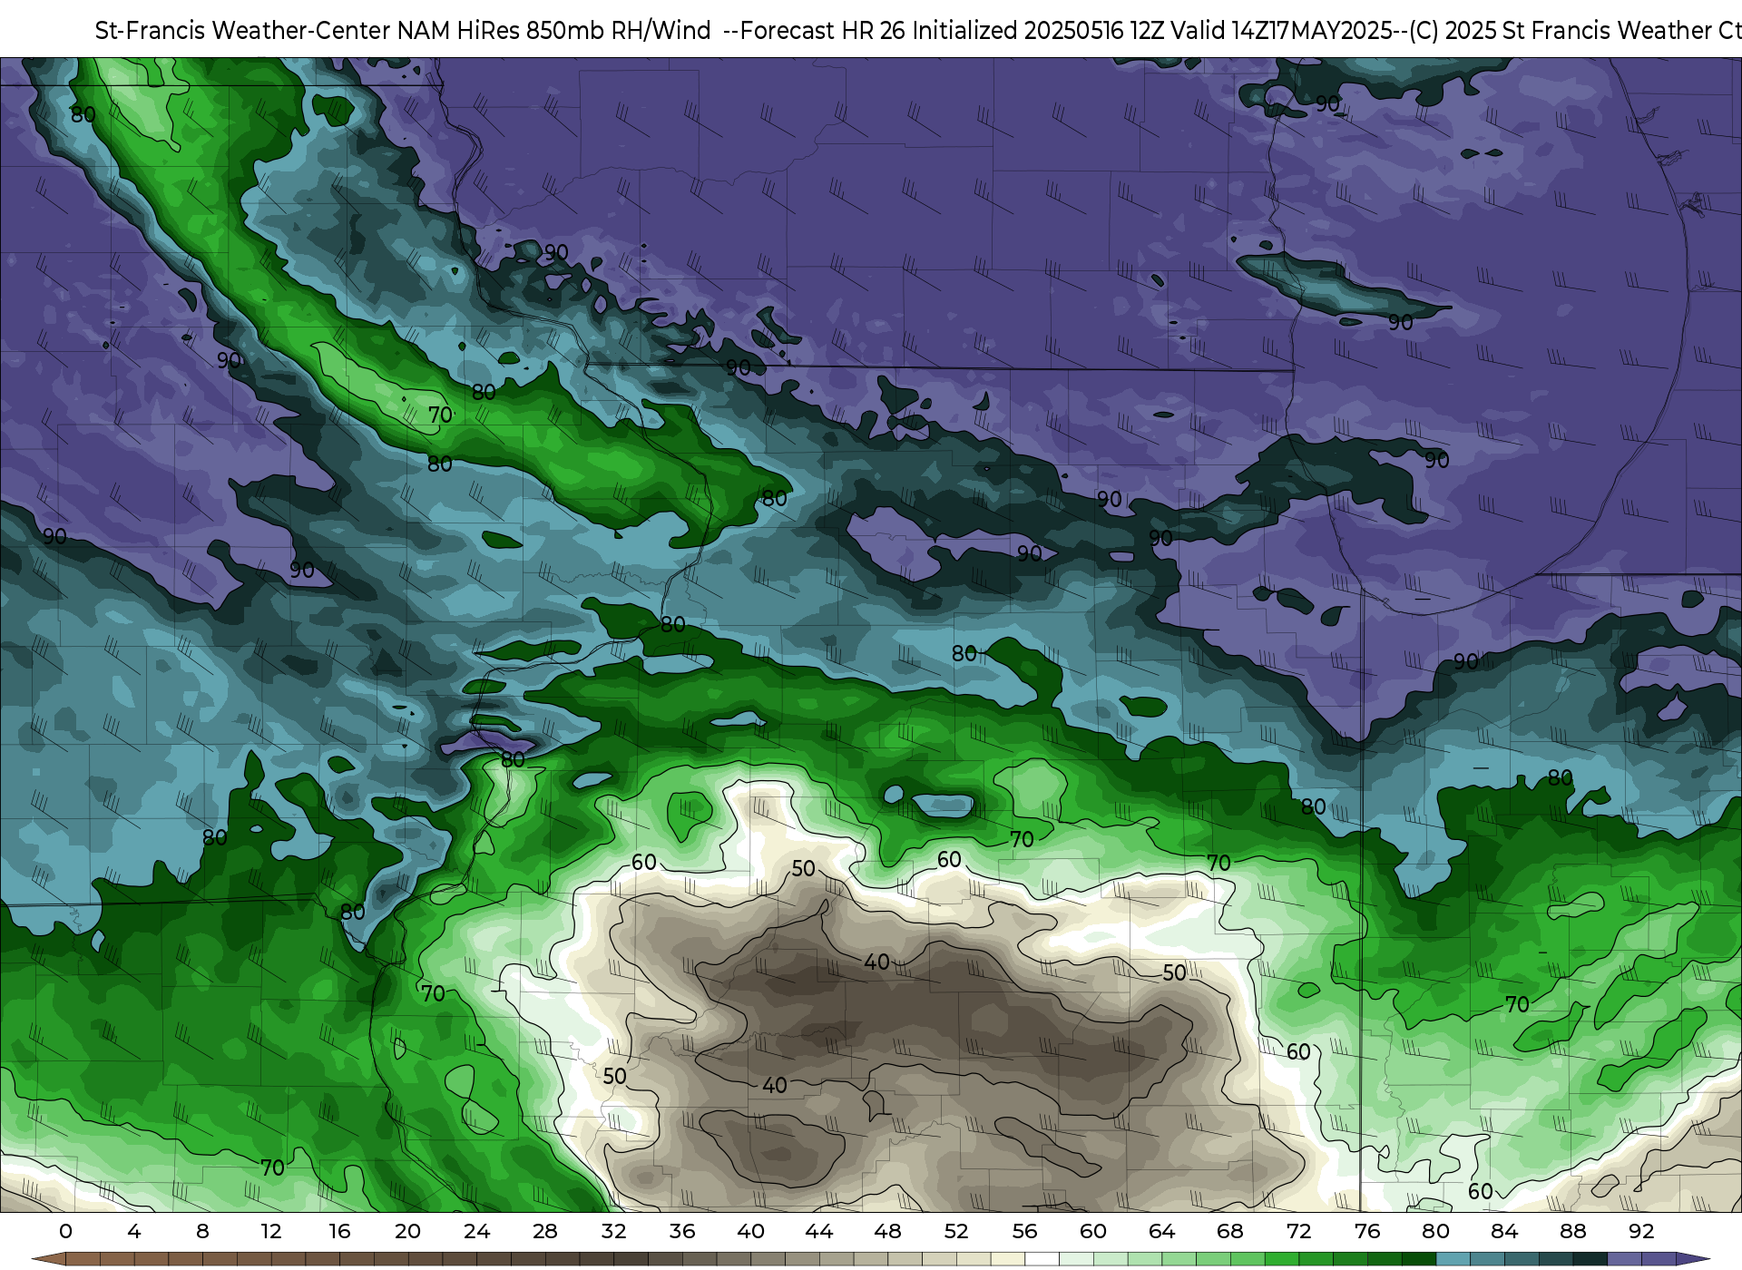This screenshot has width=1742, height=1270.
Task: Click colorbar tick label 12
Action: [x=271, y=1231]
